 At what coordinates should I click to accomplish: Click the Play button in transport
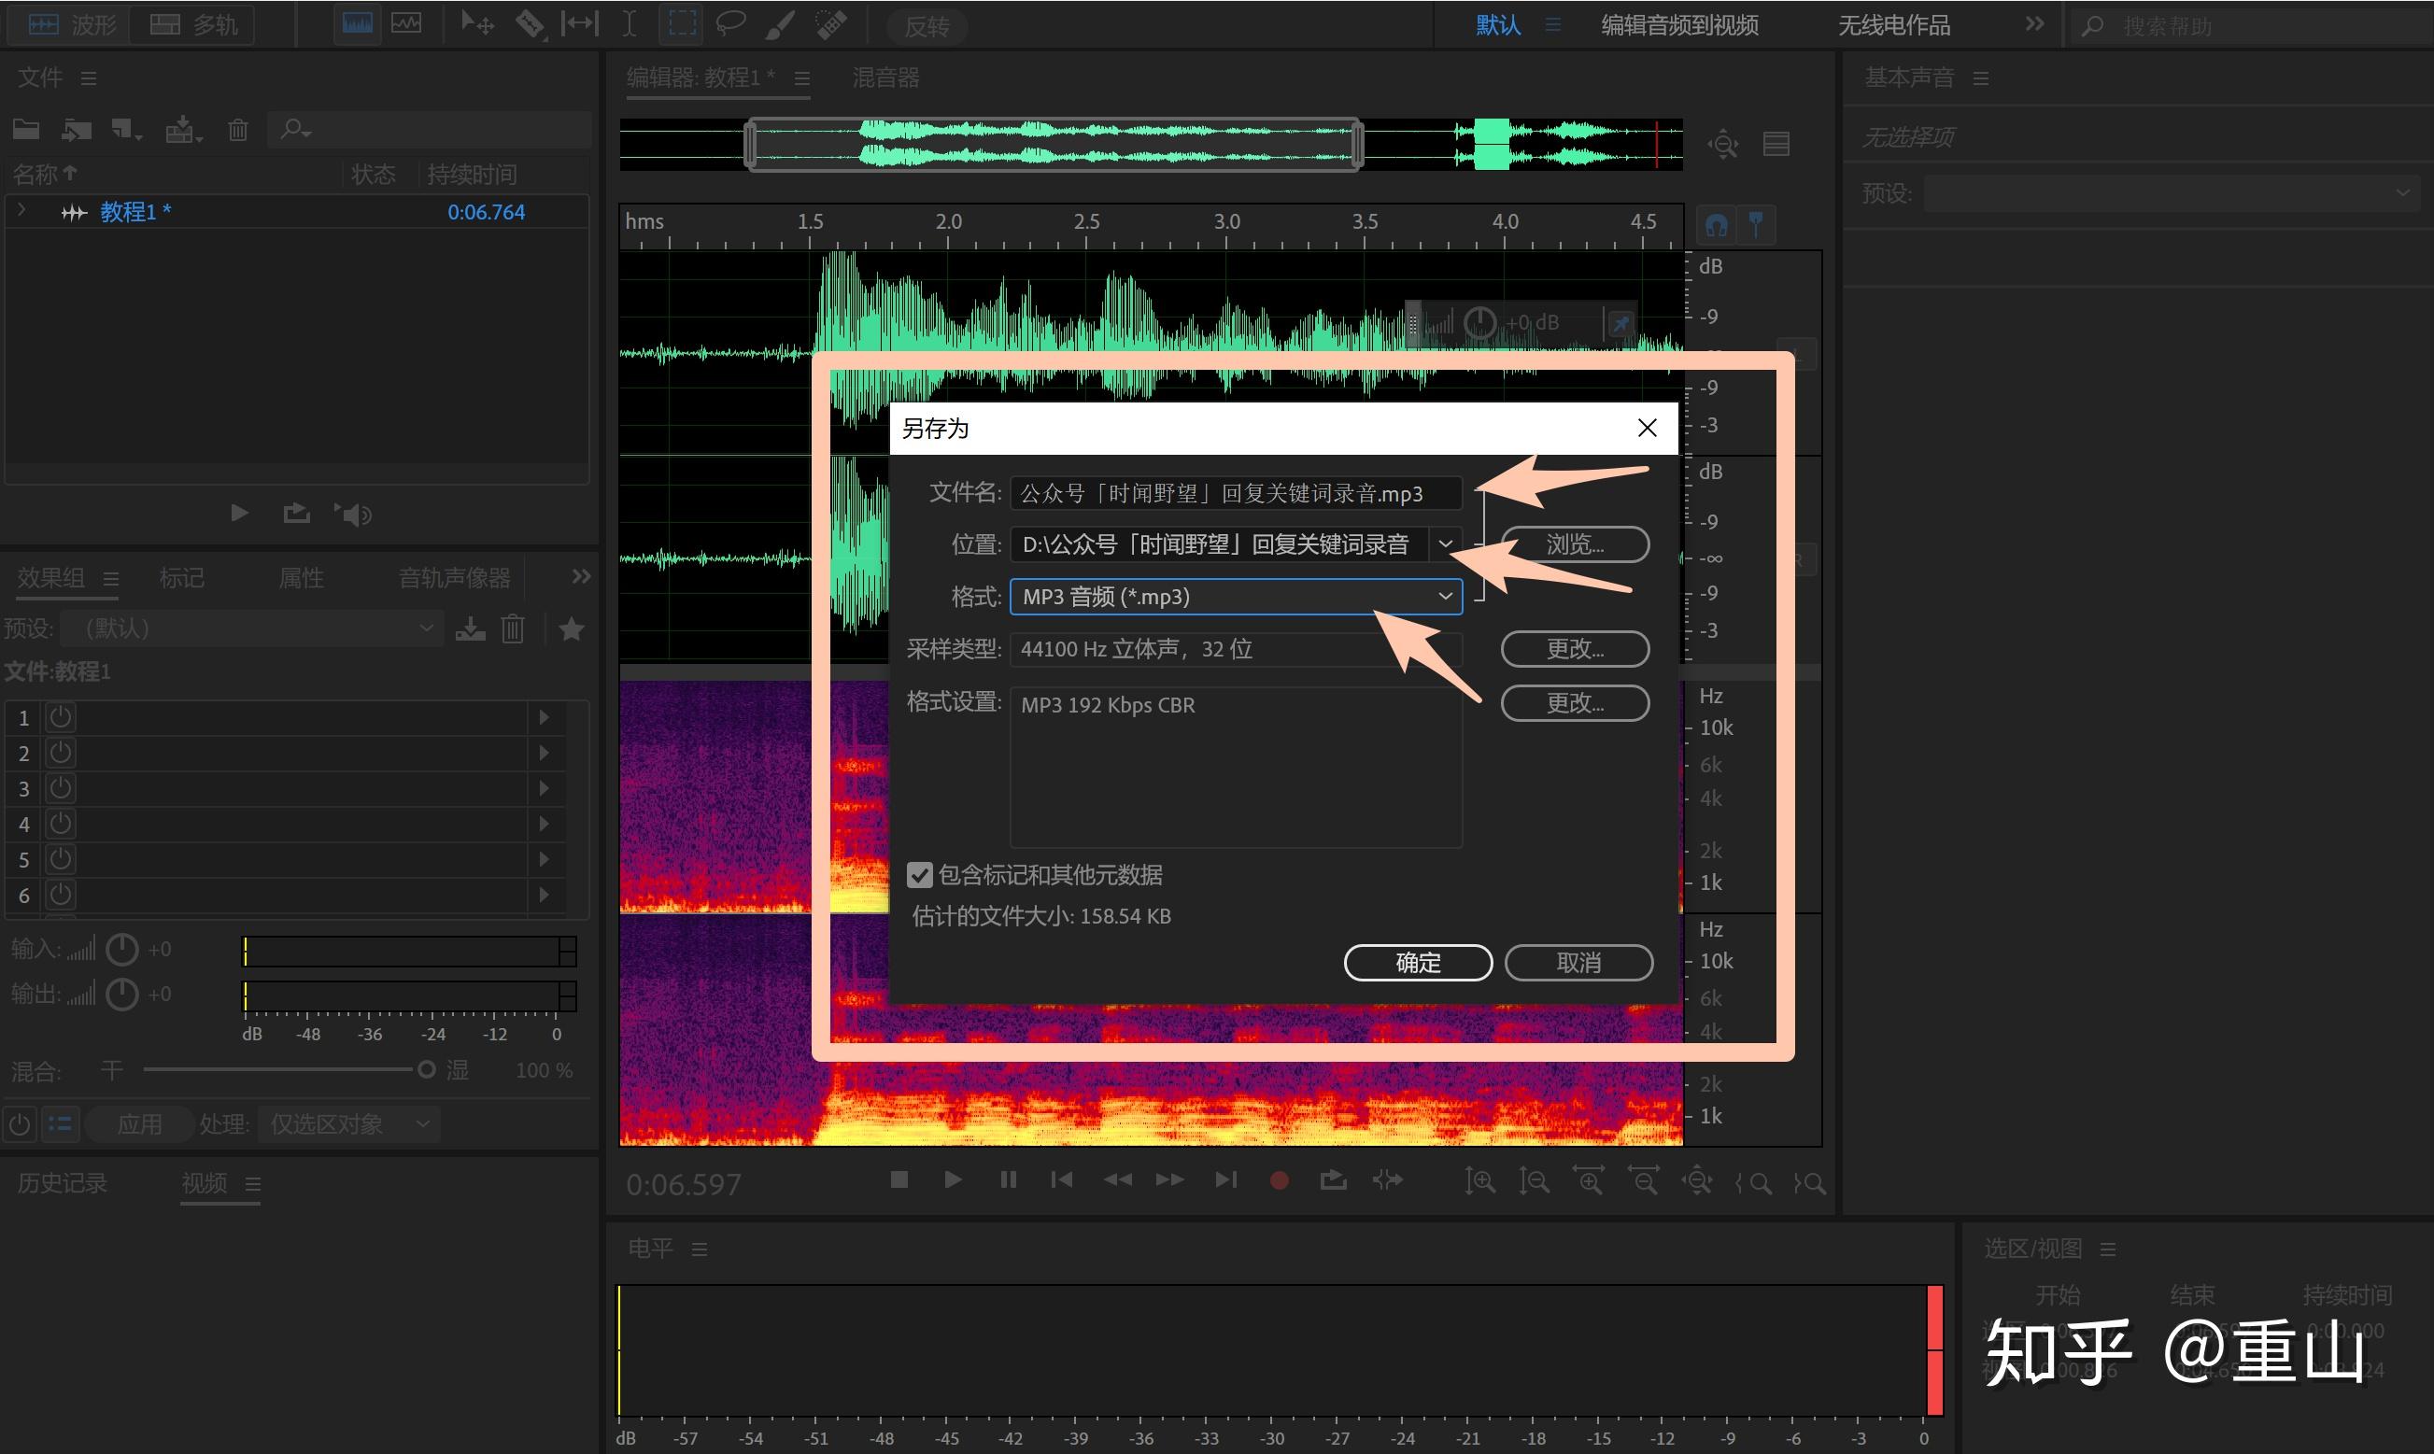click(953, 1180)
